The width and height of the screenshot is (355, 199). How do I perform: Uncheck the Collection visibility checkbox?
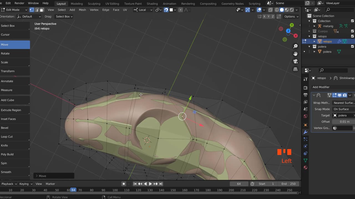pos(353,21)
